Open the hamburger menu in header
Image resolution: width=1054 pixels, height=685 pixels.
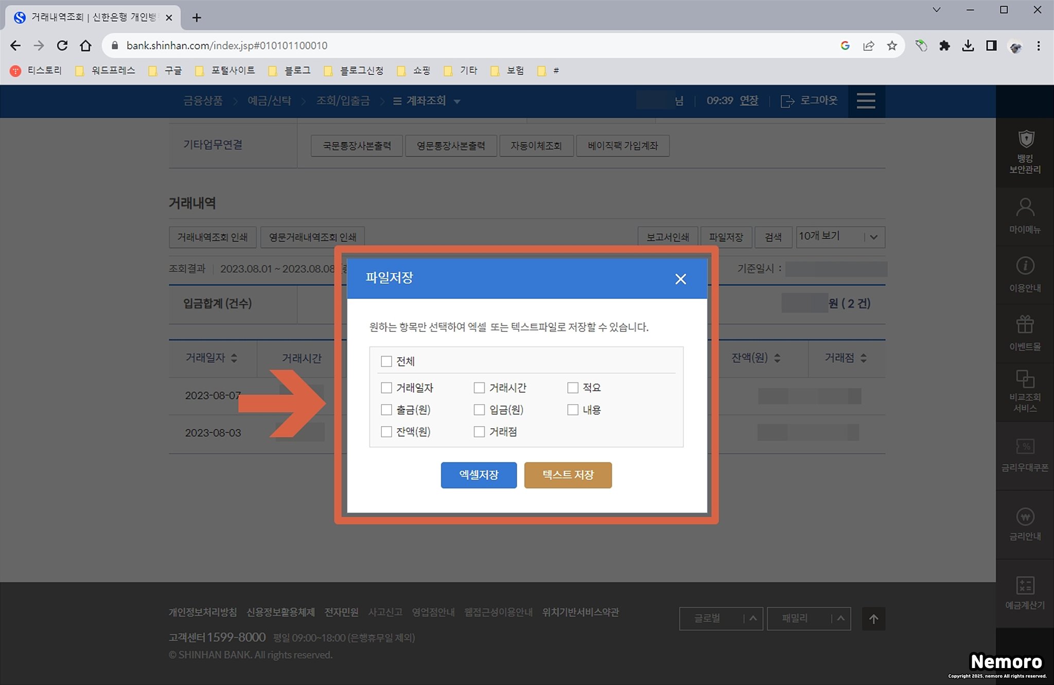click(866, 101)
